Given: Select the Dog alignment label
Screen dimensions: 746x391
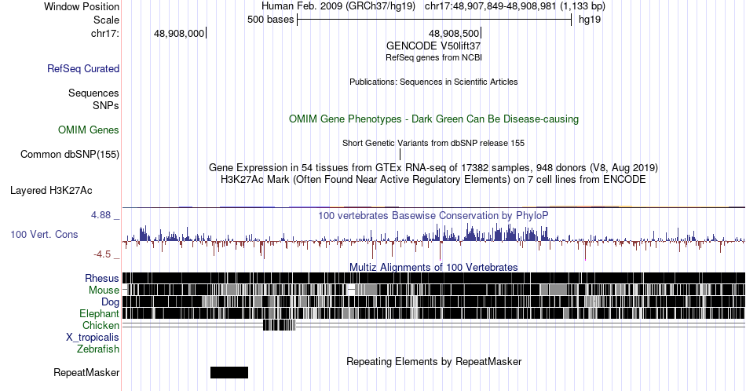Looking at the screenshot, I should [110, 302].
